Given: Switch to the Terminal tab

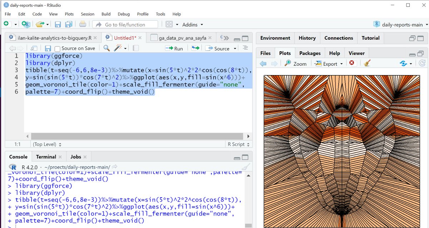Looking at the screenshot, I should coord(46,157).
